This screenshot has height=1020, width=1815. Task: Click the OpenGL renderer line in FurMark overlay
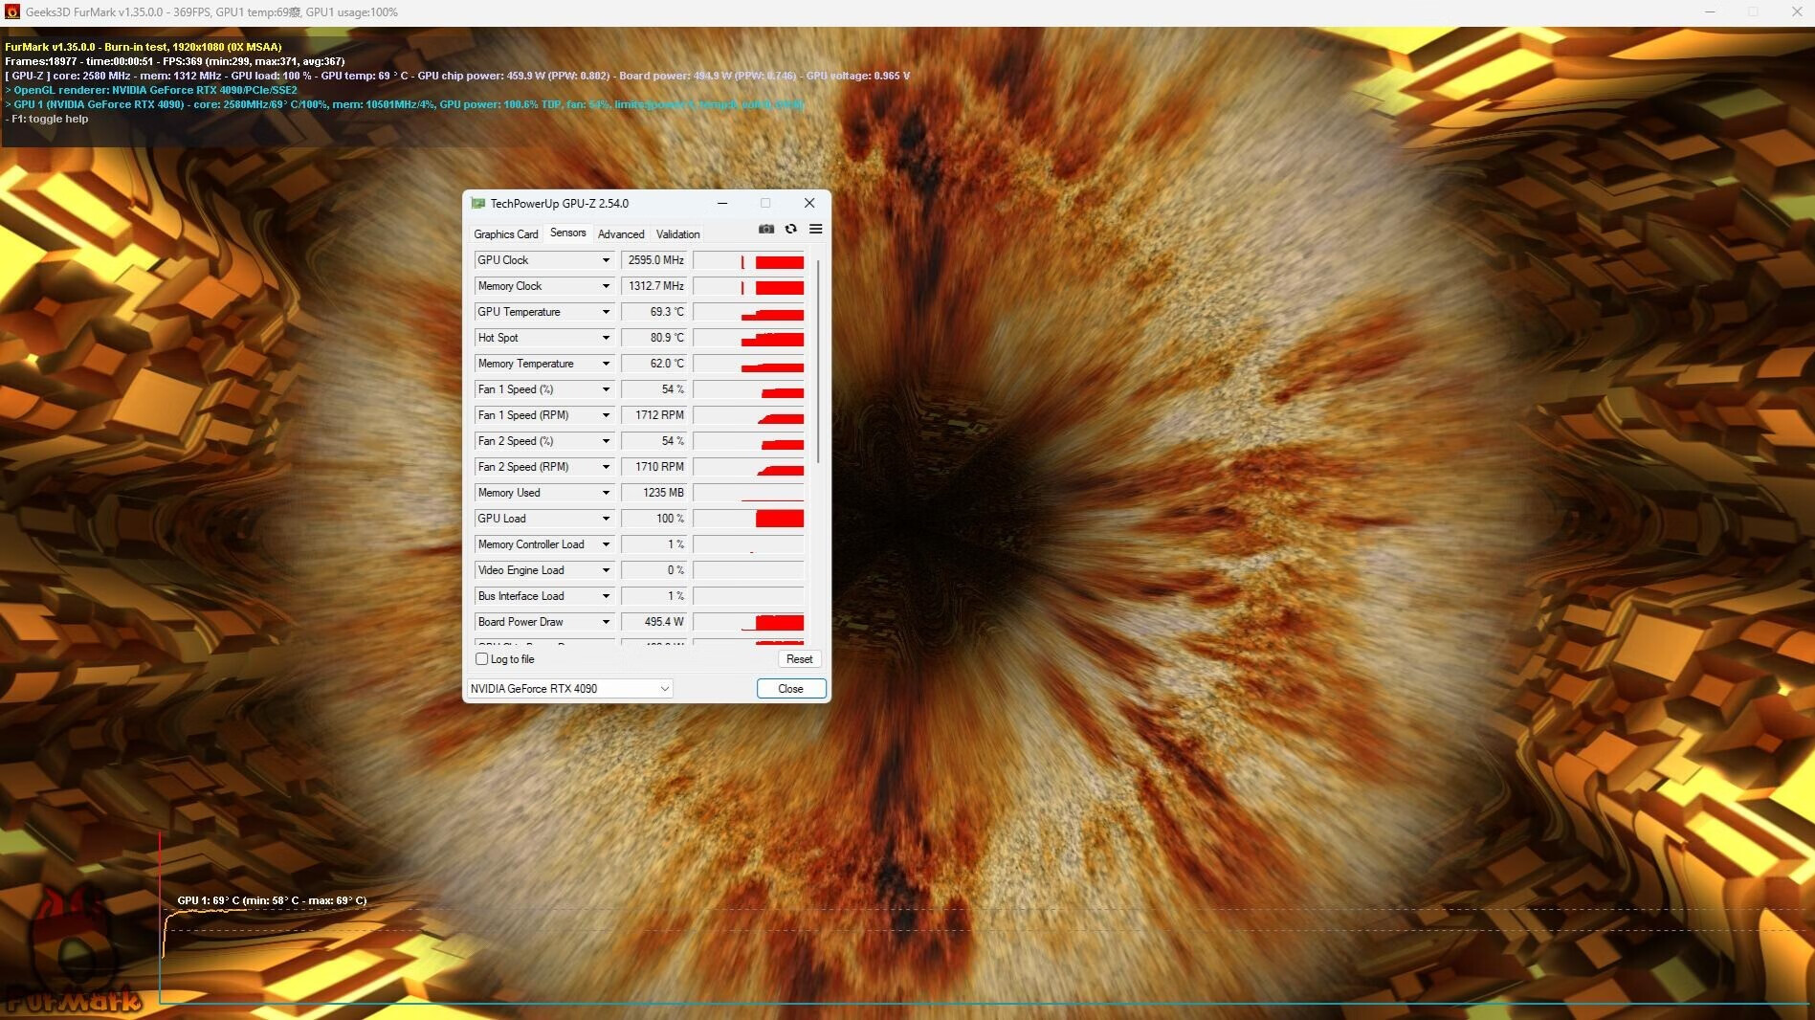pyautogui.click(x=151, y=90)
